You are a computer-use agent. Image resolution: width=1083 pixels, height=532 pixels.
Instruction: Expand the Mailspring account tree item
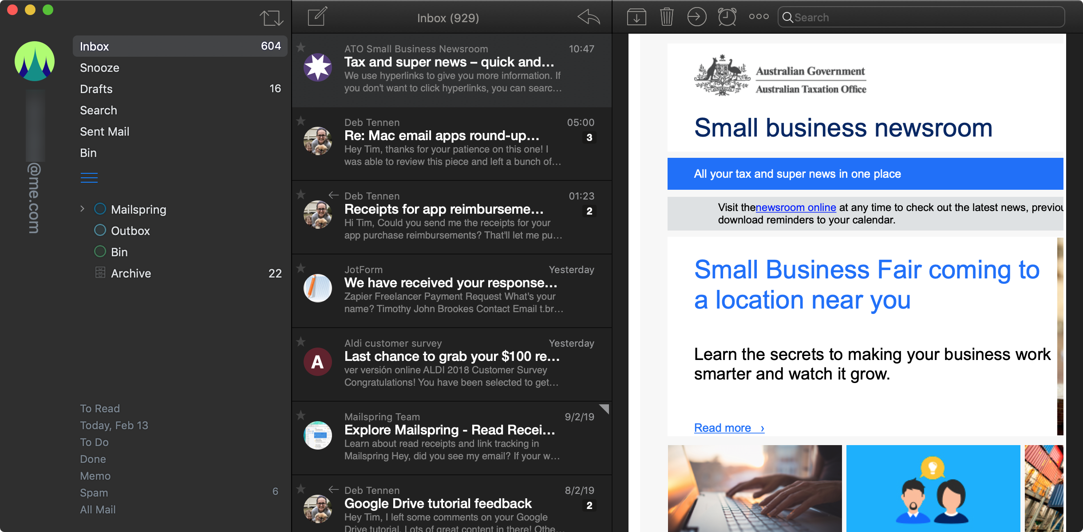(x=82, y=209)
